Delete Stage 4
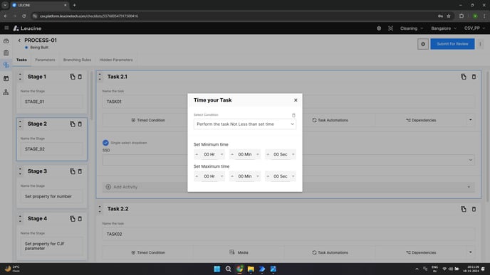This screenshot has height=275, width=490. (x=80, y=219)
